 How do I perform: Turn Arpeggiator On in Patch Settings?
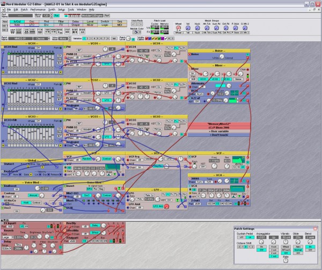point(261,246)
